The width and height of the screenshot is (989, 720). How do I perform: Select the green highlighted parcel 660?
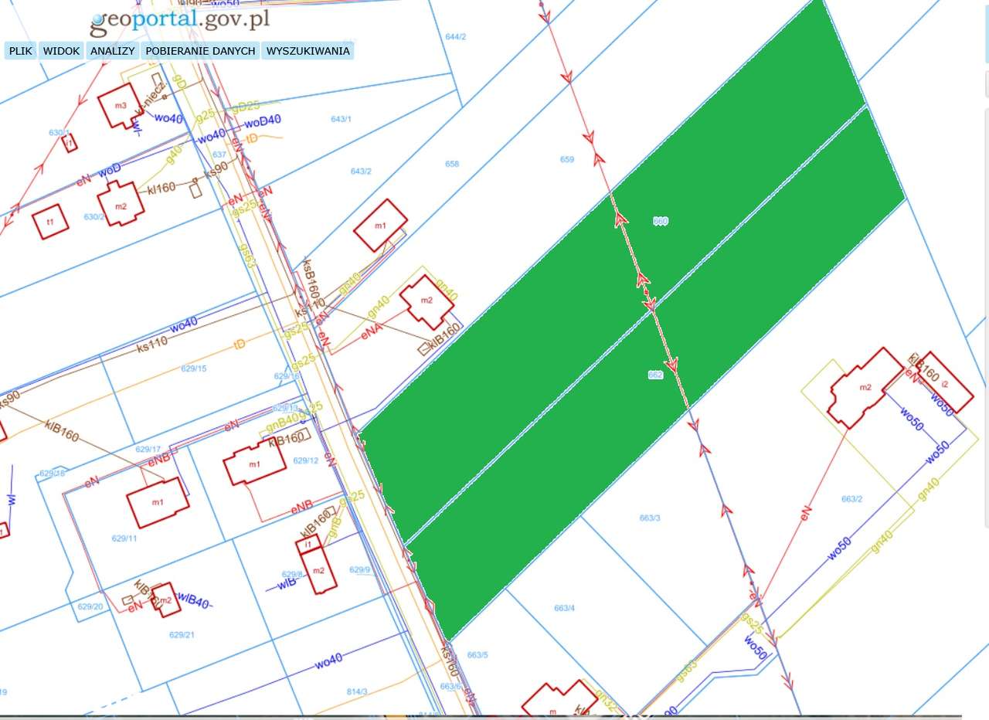click(659, 220)
